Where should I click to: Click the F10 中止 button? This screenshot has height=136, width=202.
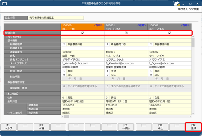[x=160, y=127]
